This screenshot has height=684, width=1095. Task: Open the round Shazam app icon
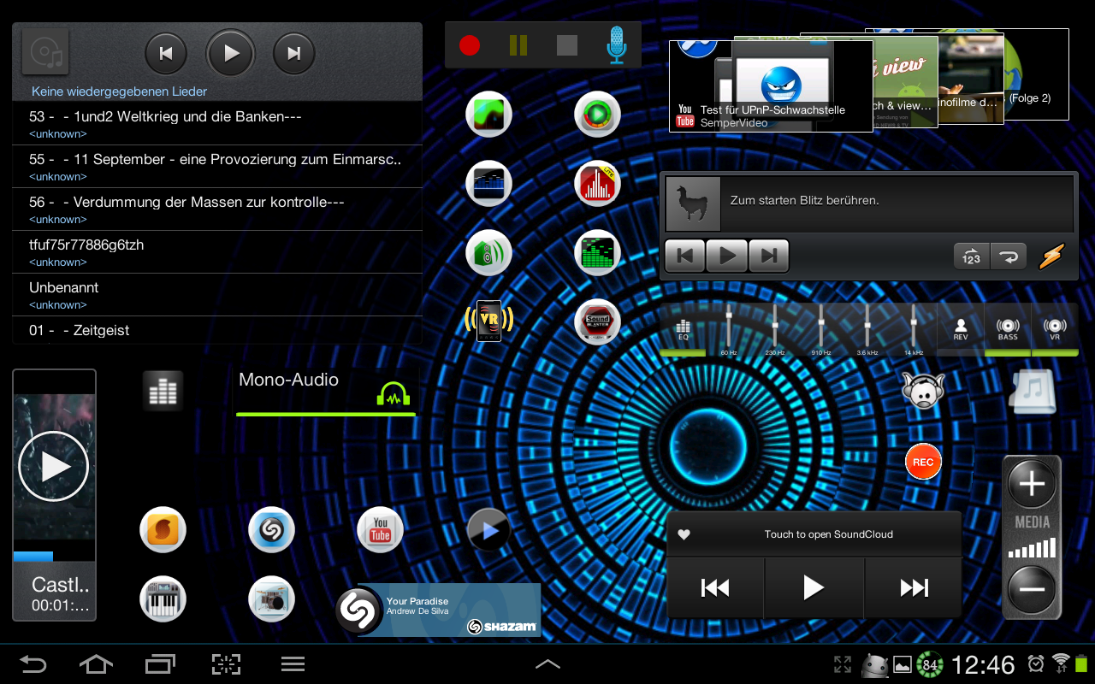tap(271, 530)
